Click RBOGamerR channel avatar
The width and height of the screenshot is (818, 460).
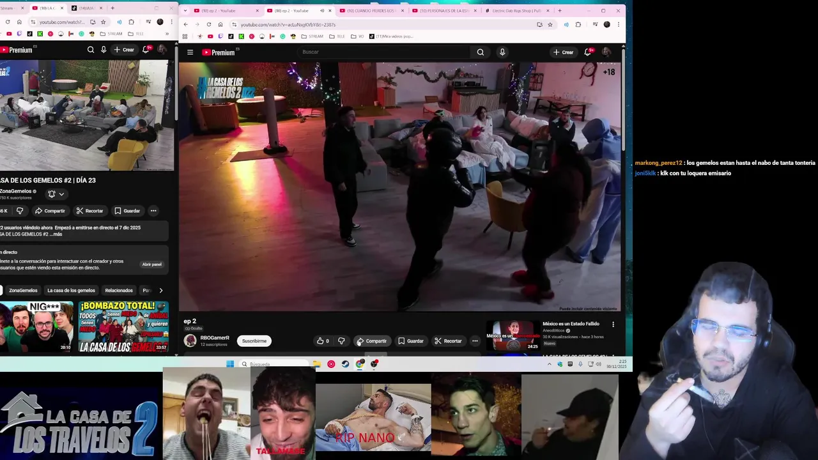190,341
